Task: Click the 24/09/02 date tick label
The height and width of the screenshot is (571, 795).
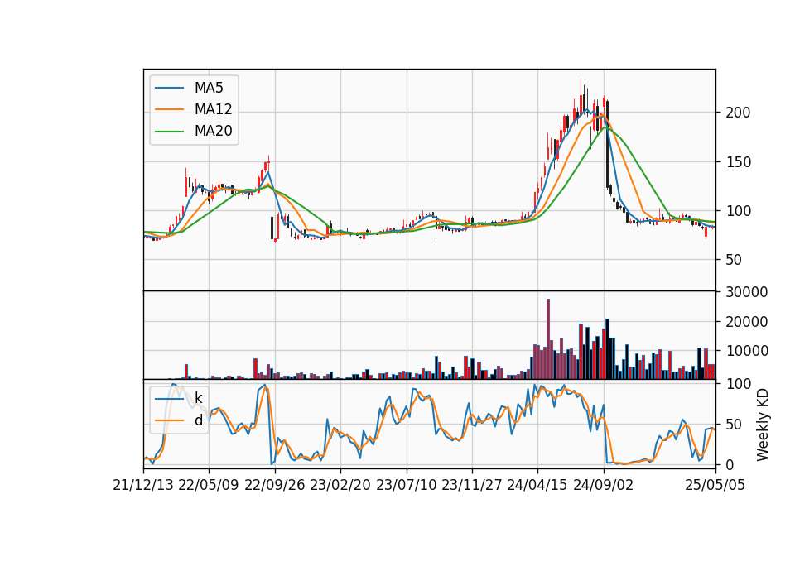Action: pyautogui.click(x=604, y=485)
